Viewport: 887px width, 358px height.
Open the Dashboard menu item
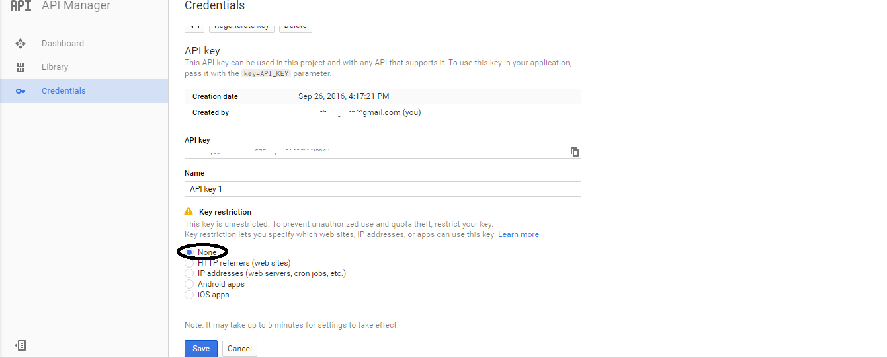click(x=63, y=44)
